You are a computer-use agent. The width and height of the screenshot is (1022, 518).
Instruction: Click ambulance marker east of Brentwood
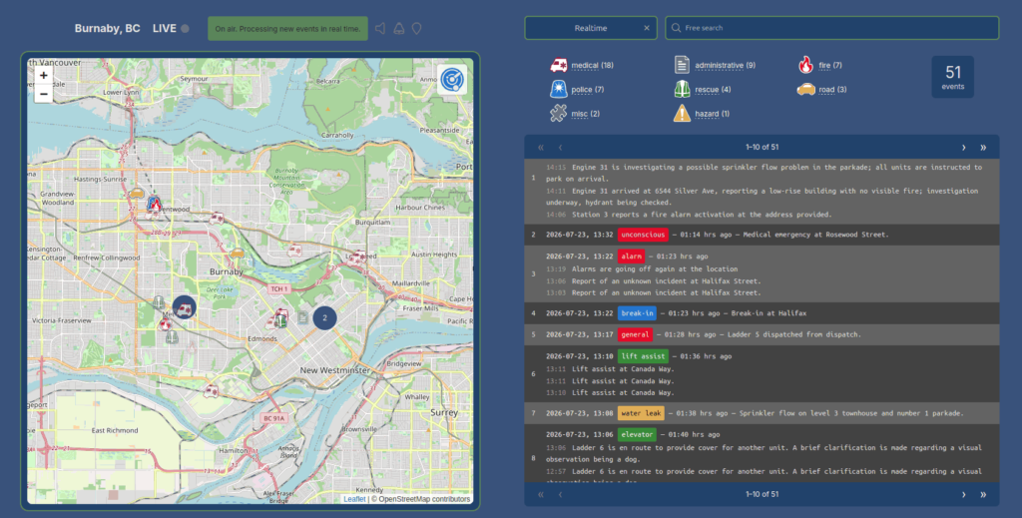(x=217, y=218)
